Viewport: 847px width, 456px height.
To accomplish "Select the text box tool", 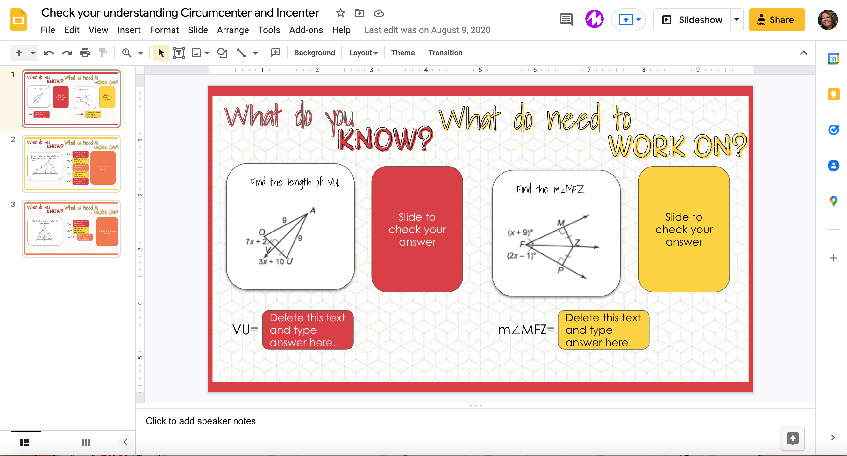I will coord(179,53).
